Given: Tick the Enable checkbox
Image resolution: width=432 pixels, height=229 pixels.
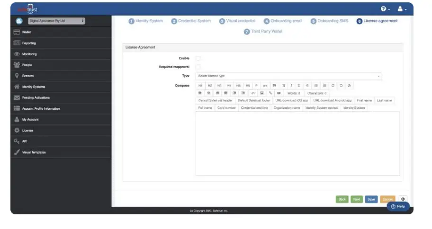Looking at the screenshot, I should [198, 58].
